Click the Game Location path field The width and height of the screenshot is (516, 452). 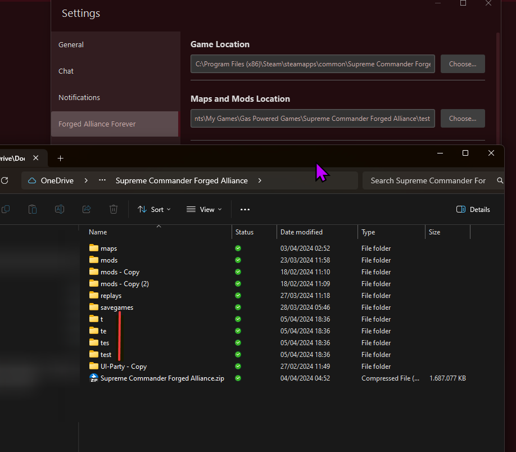[x=313, y=64]
